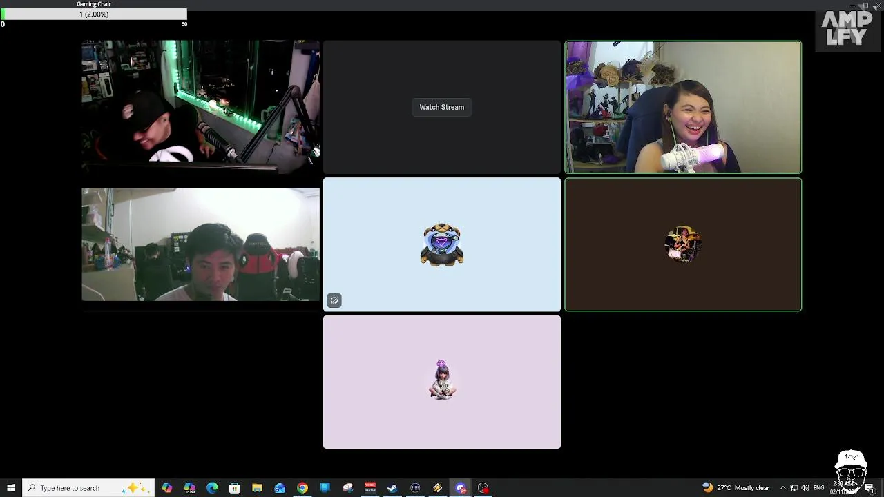Viewport: 884px width, 497px height.
Task: Open volume control speaker icon
Action: click(x=805, y=488)
